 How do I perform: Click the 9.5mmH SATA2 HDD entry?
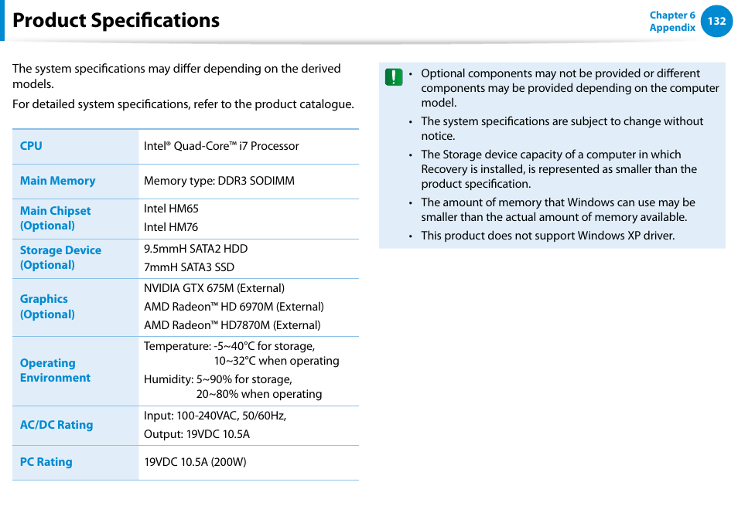coord(195,249)
